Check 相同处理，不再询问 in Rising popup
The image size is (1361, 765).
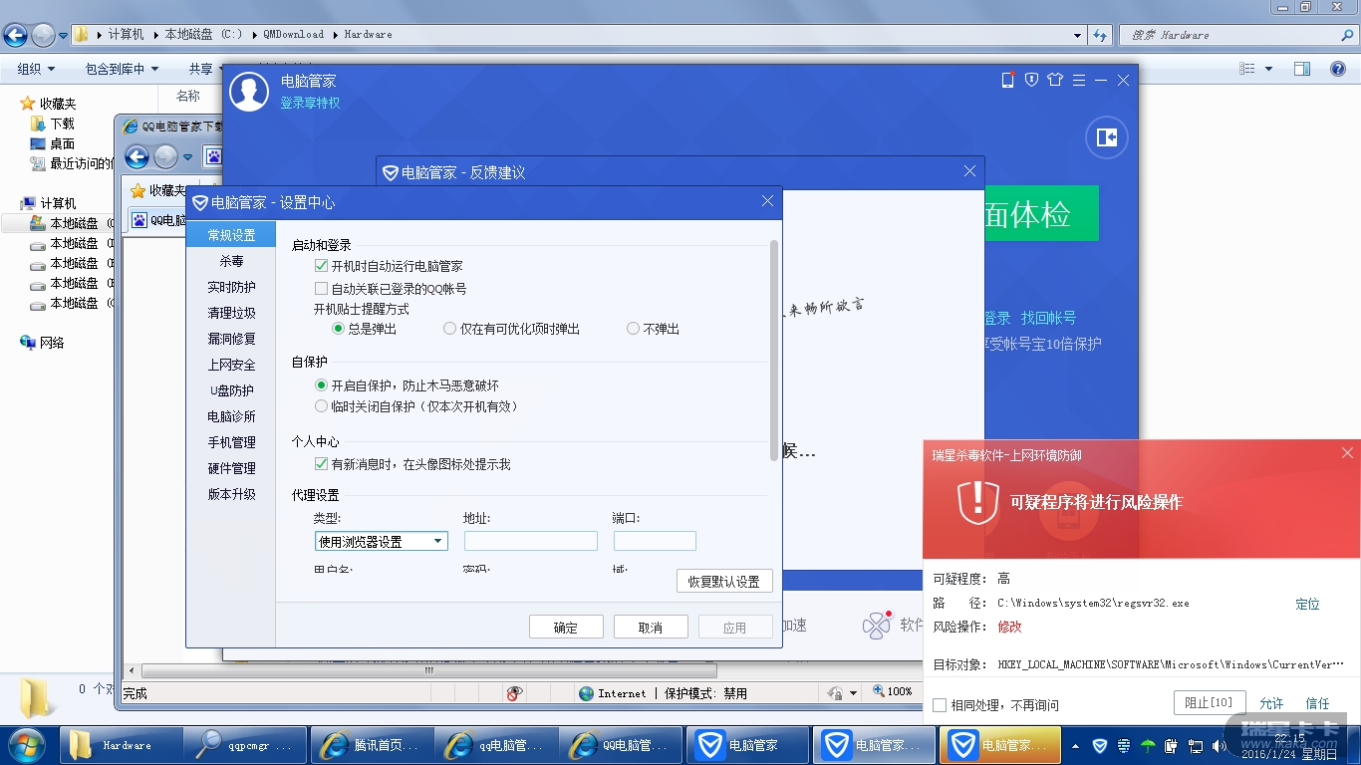[939, 705]
